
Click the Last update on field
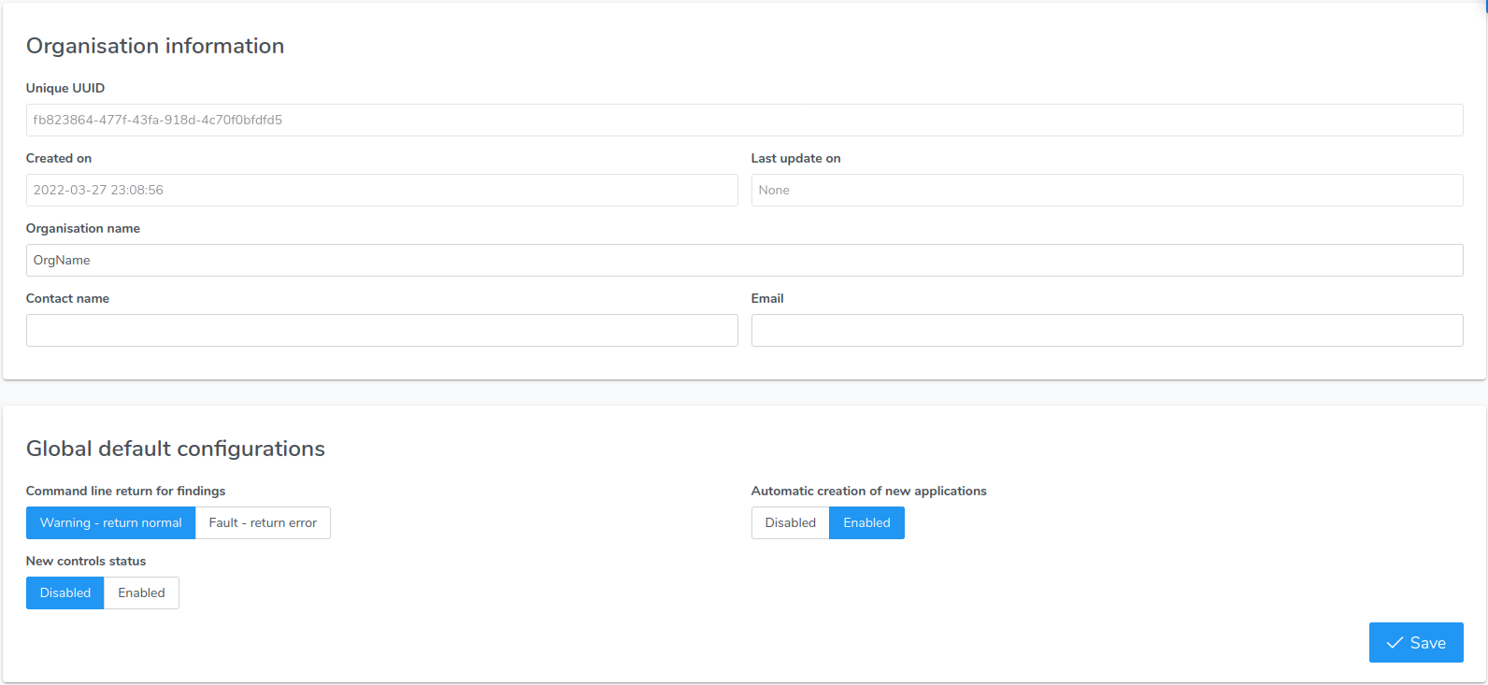[x=1107, y=191]
